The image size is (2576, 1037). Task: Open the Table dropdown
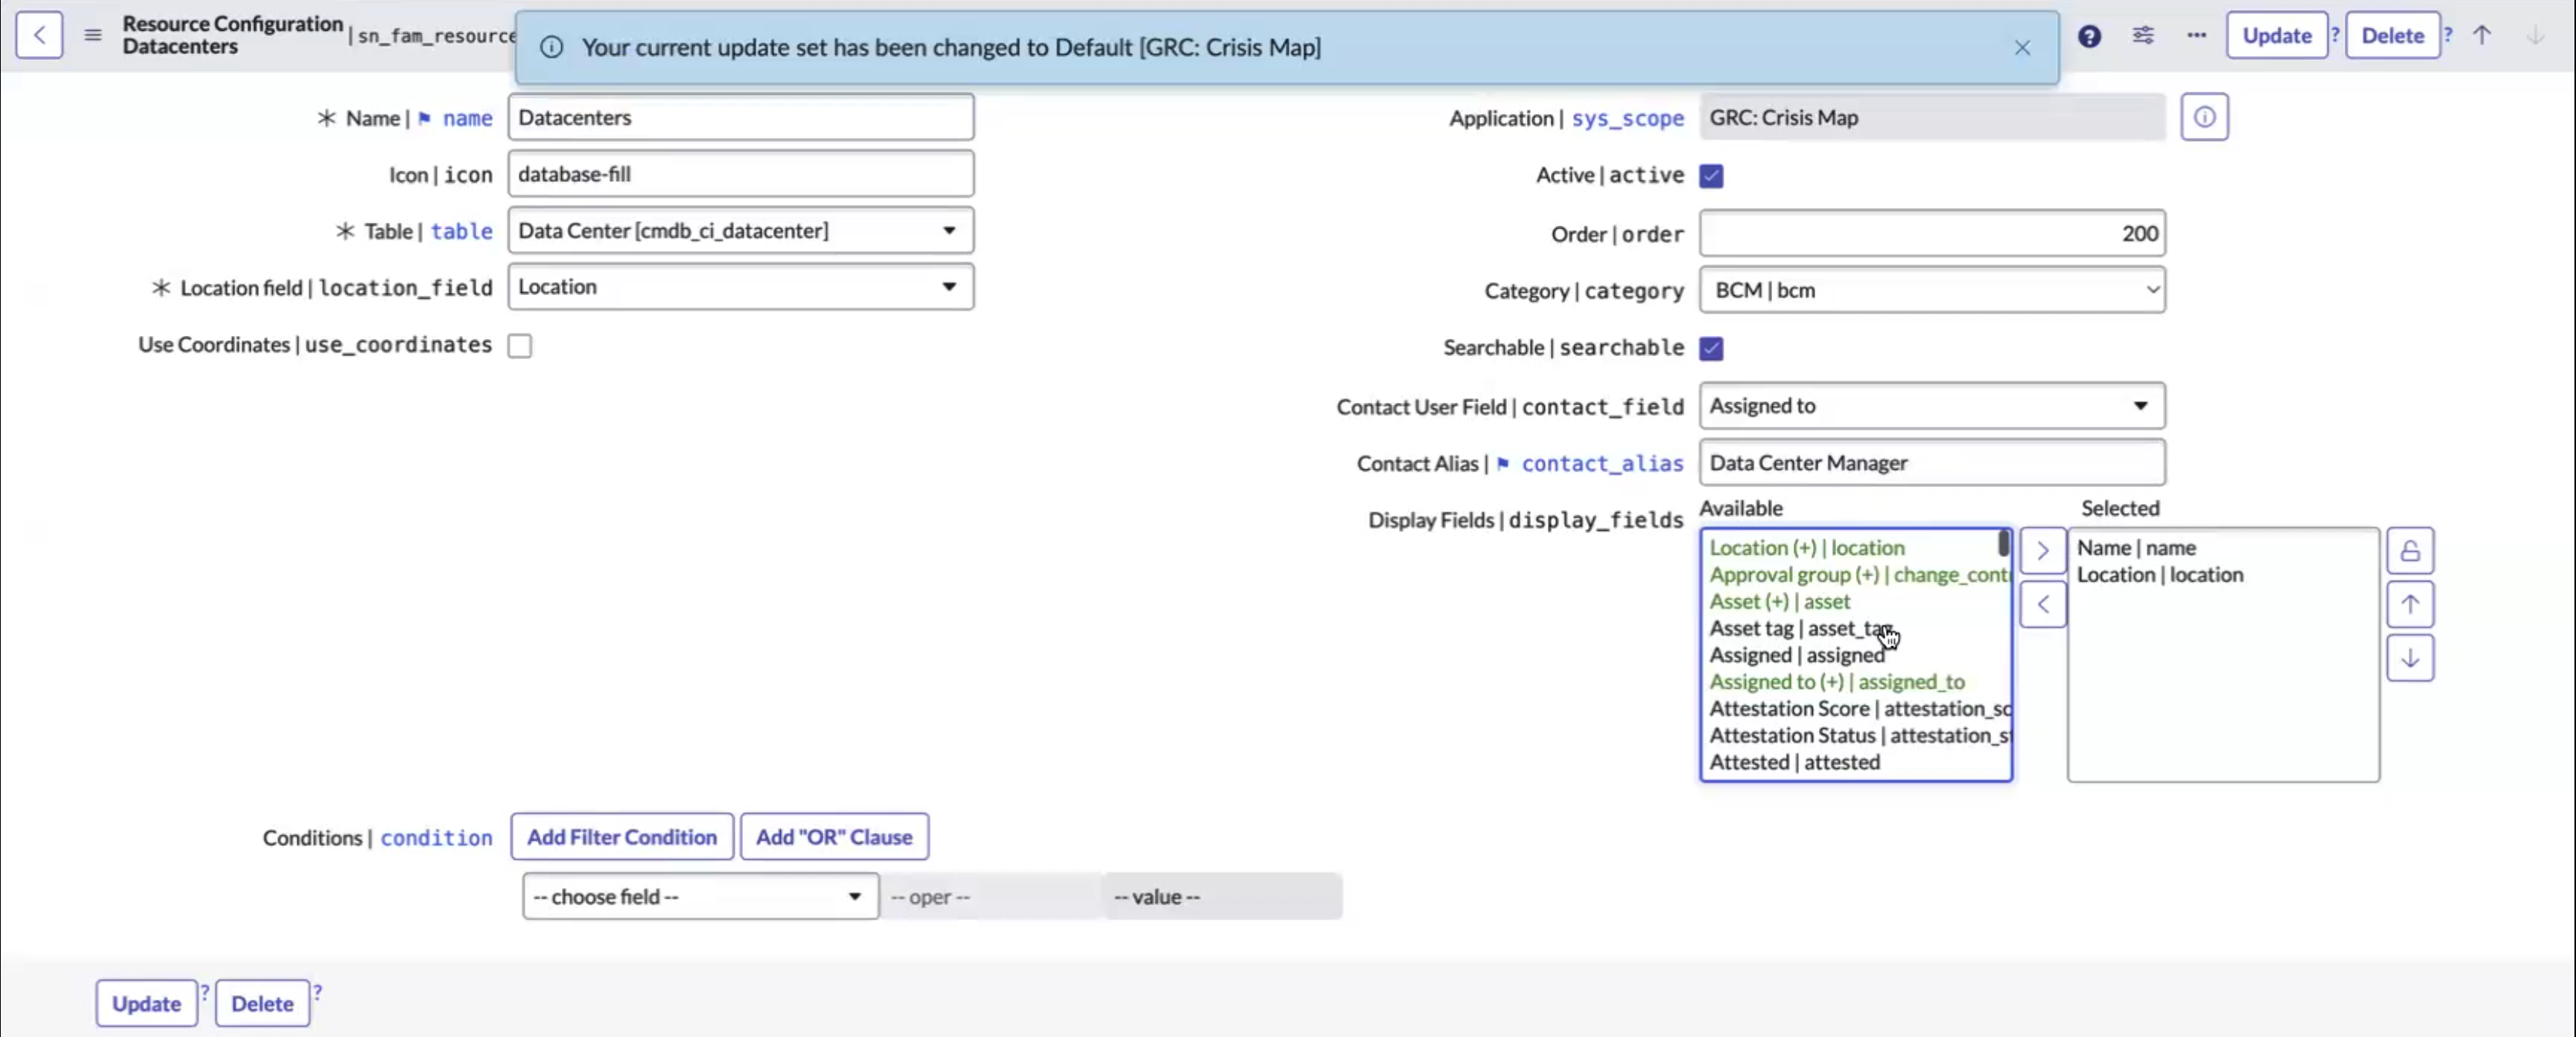click(740, 231)
